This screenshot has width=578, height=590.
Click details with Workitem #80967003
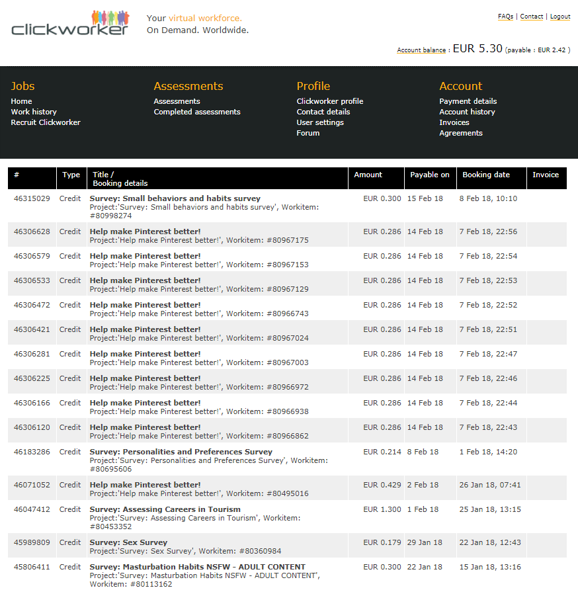[199, 362]
